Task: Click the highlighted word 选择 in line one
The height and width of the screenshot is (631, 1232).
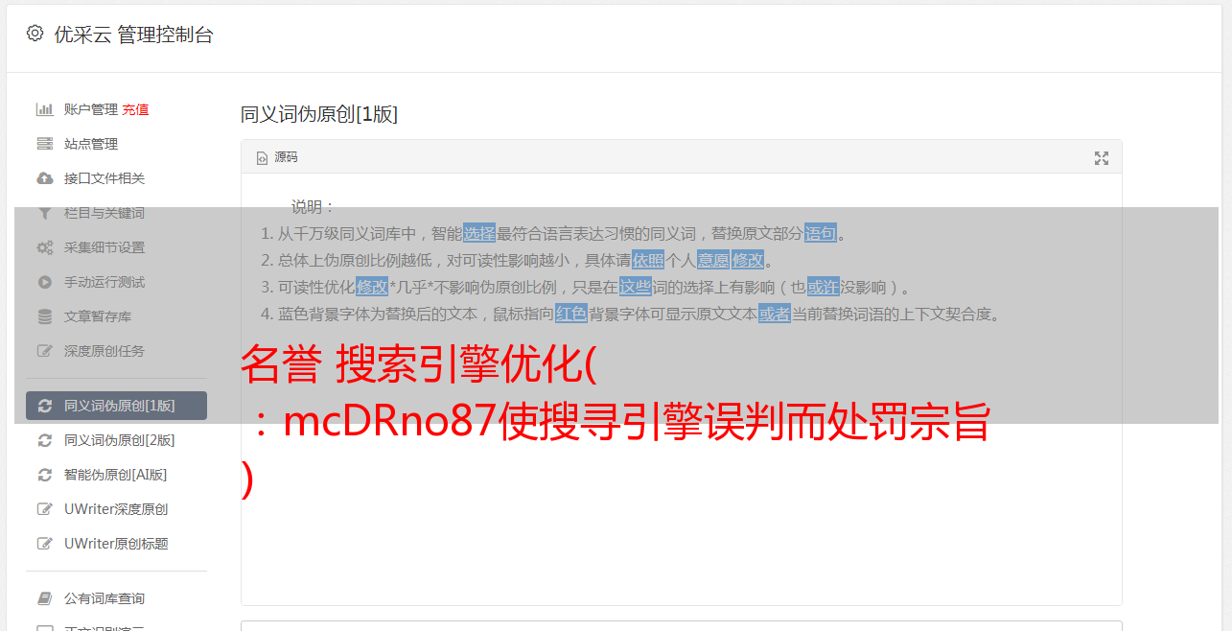Action: (479, 233)
